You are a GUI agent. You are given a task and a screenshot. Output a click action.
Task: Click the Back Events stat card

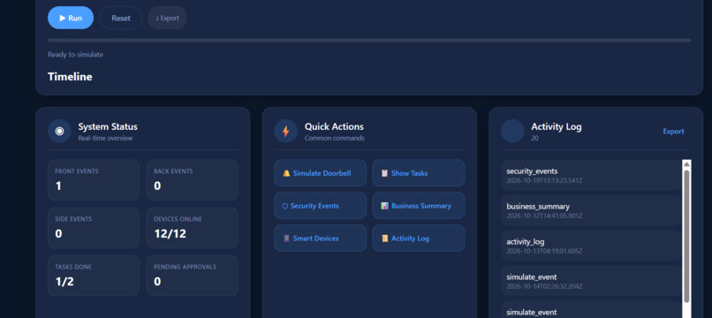click(x=192, y=180)
